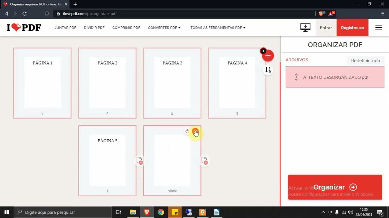Open Task View in the taskbar
This screenshot has width=389, height=218.
point(119,212)
